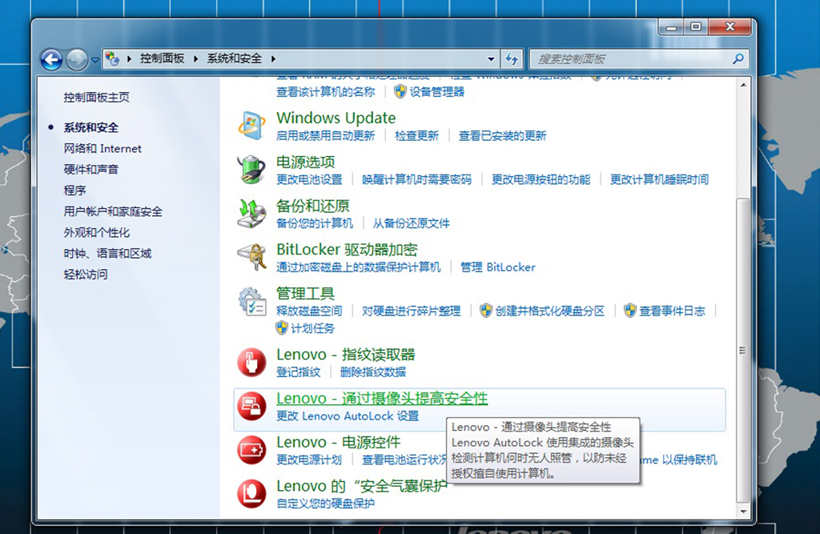Screen dimensions: 820x534
Task: Click shield icon beside 创建并格式化硬盘分区
Action: point(486,311)
